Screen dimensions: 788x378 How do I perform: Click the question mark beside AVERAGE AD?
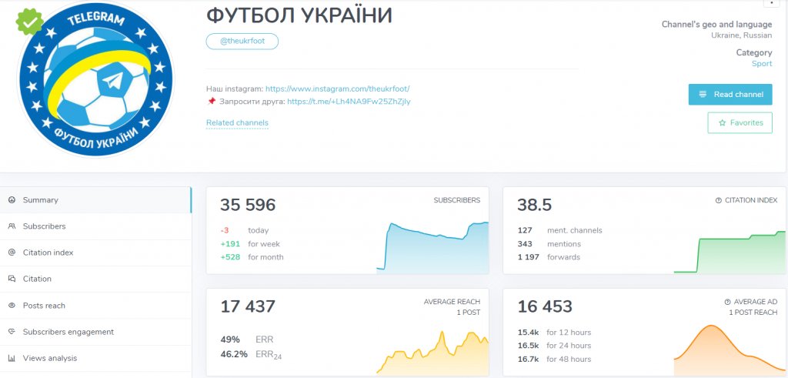click(x=727, y=302)
